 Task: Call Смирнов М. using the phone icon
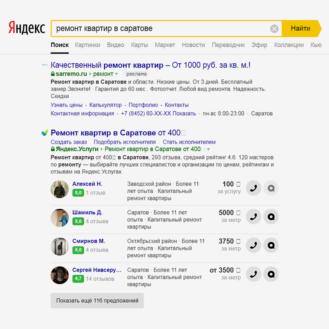pos(253,245)
